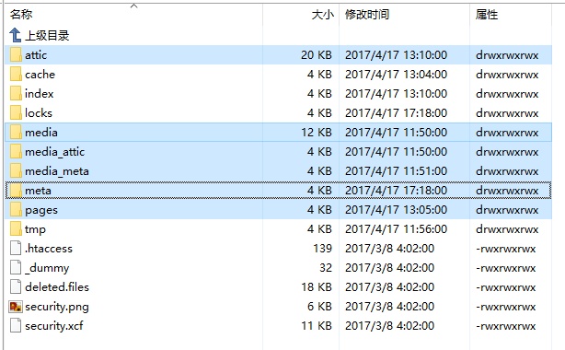Viewport: 565px width, 350px height.
Task: Click the 6 KB size of security.png
Action: pos(319,307)
